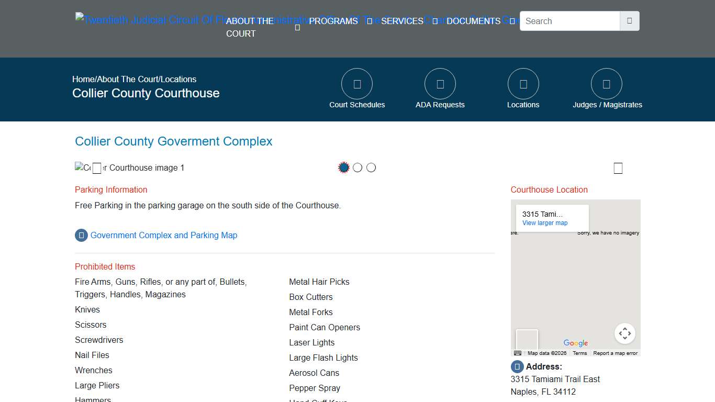The image size is (715, 402).
Task: Advance the courthouse carousel with next arrow
Action: pos(618,168)
